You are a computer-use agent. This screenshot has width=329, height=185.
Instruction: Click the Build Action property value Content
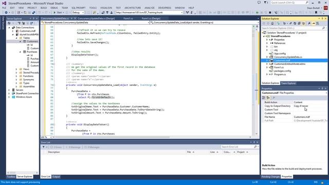click(310, 102)
